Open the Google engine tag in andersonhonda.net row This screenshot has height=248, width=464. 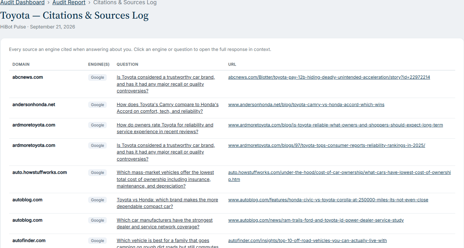pos(98,105)
